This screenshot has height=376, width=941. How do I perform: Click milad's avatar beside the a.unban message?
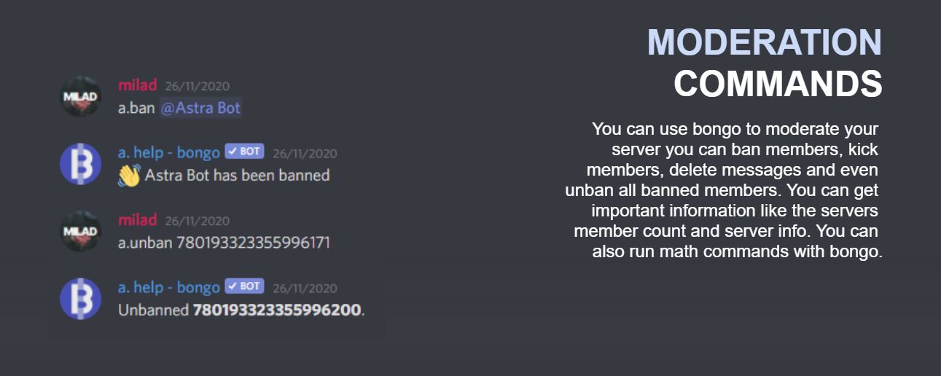[x=80, y=231]
